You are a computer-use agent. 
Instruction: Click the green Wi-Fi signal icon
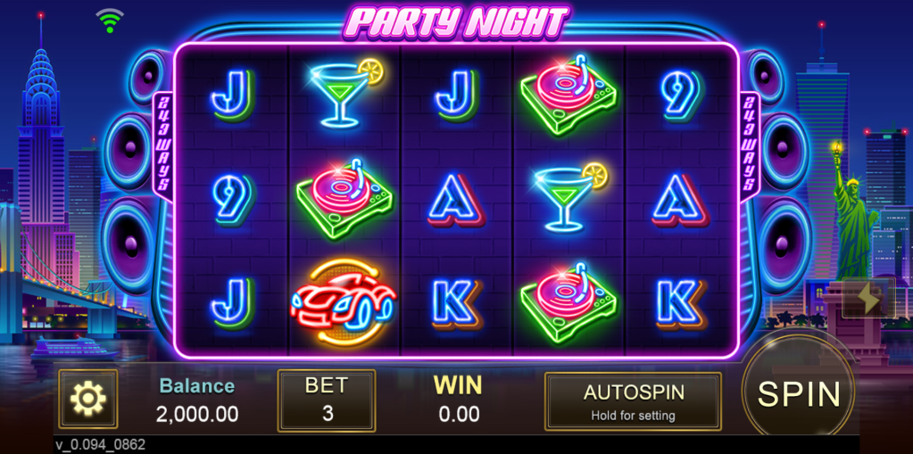[x=110, y=21]
